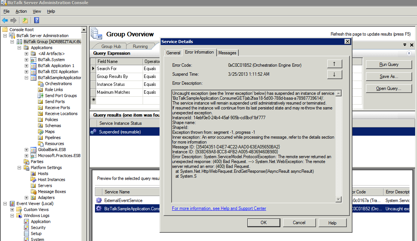This screenshot has width=417, height=241.
Task: Click the Suspended (resumable) row gear icon
Action: click(x=93, y=132)
